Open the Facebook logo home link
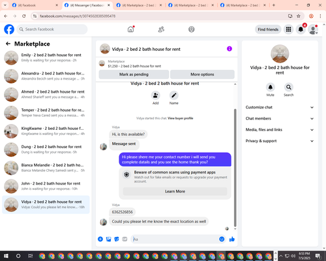326x261 pixels. pyautogui.click(x=9, y=29)
